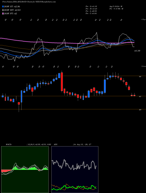Screen dimensions: 146x193
Task: Click the MACD (12,26,9) values text
Action: [39, 144]
